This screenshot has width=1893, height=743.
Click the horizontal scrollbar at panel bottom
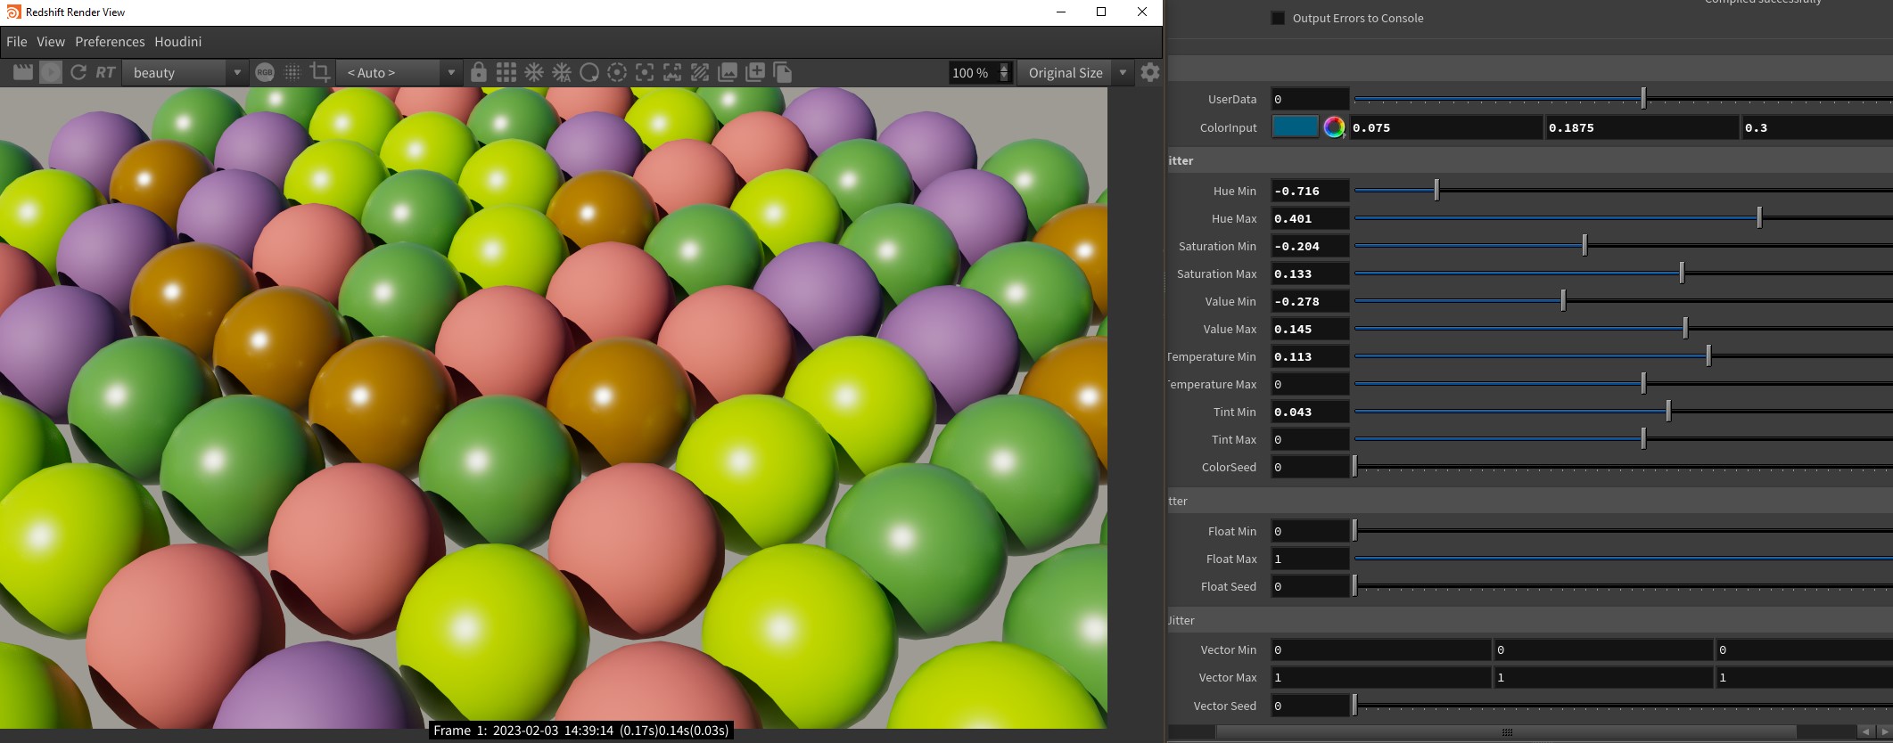point(1507,731)
